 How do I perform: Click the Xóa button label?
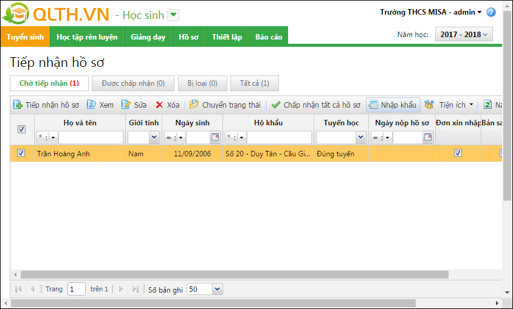coord(173,105)
